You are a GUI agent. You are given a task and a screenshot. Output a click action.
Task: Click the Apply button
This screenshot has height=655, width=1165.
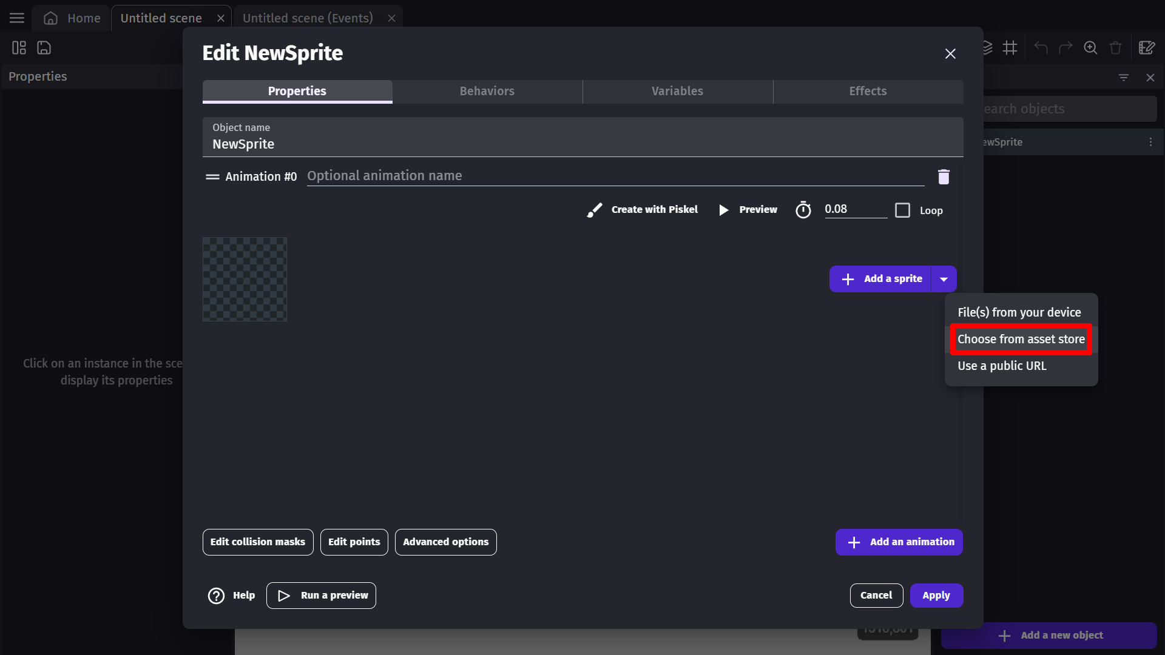click(936, 596)
